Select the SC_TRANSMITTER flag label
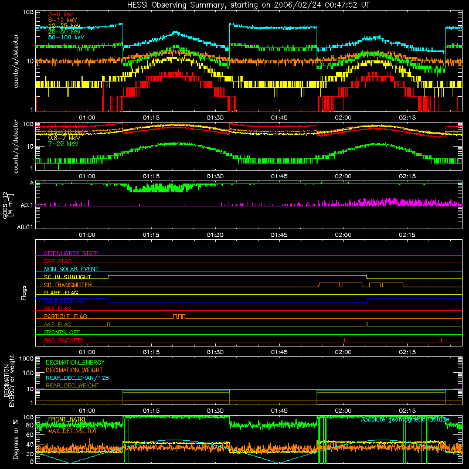This screenshot has width=469, height=469. pos(67,285)
